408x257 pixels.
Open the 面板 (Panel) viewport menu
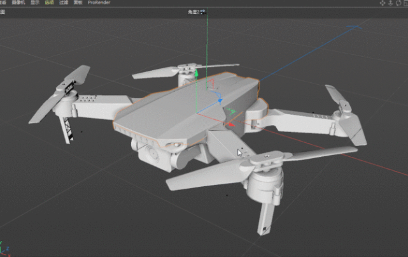pos(78,3)
